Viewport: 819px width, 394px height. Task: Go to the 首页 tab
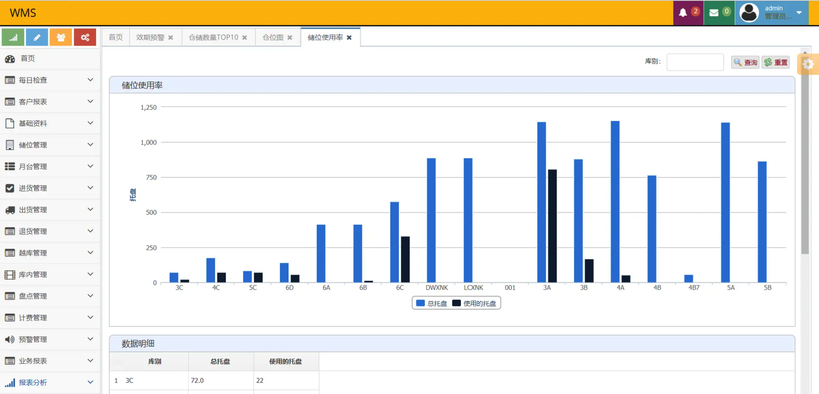(115, 37)
